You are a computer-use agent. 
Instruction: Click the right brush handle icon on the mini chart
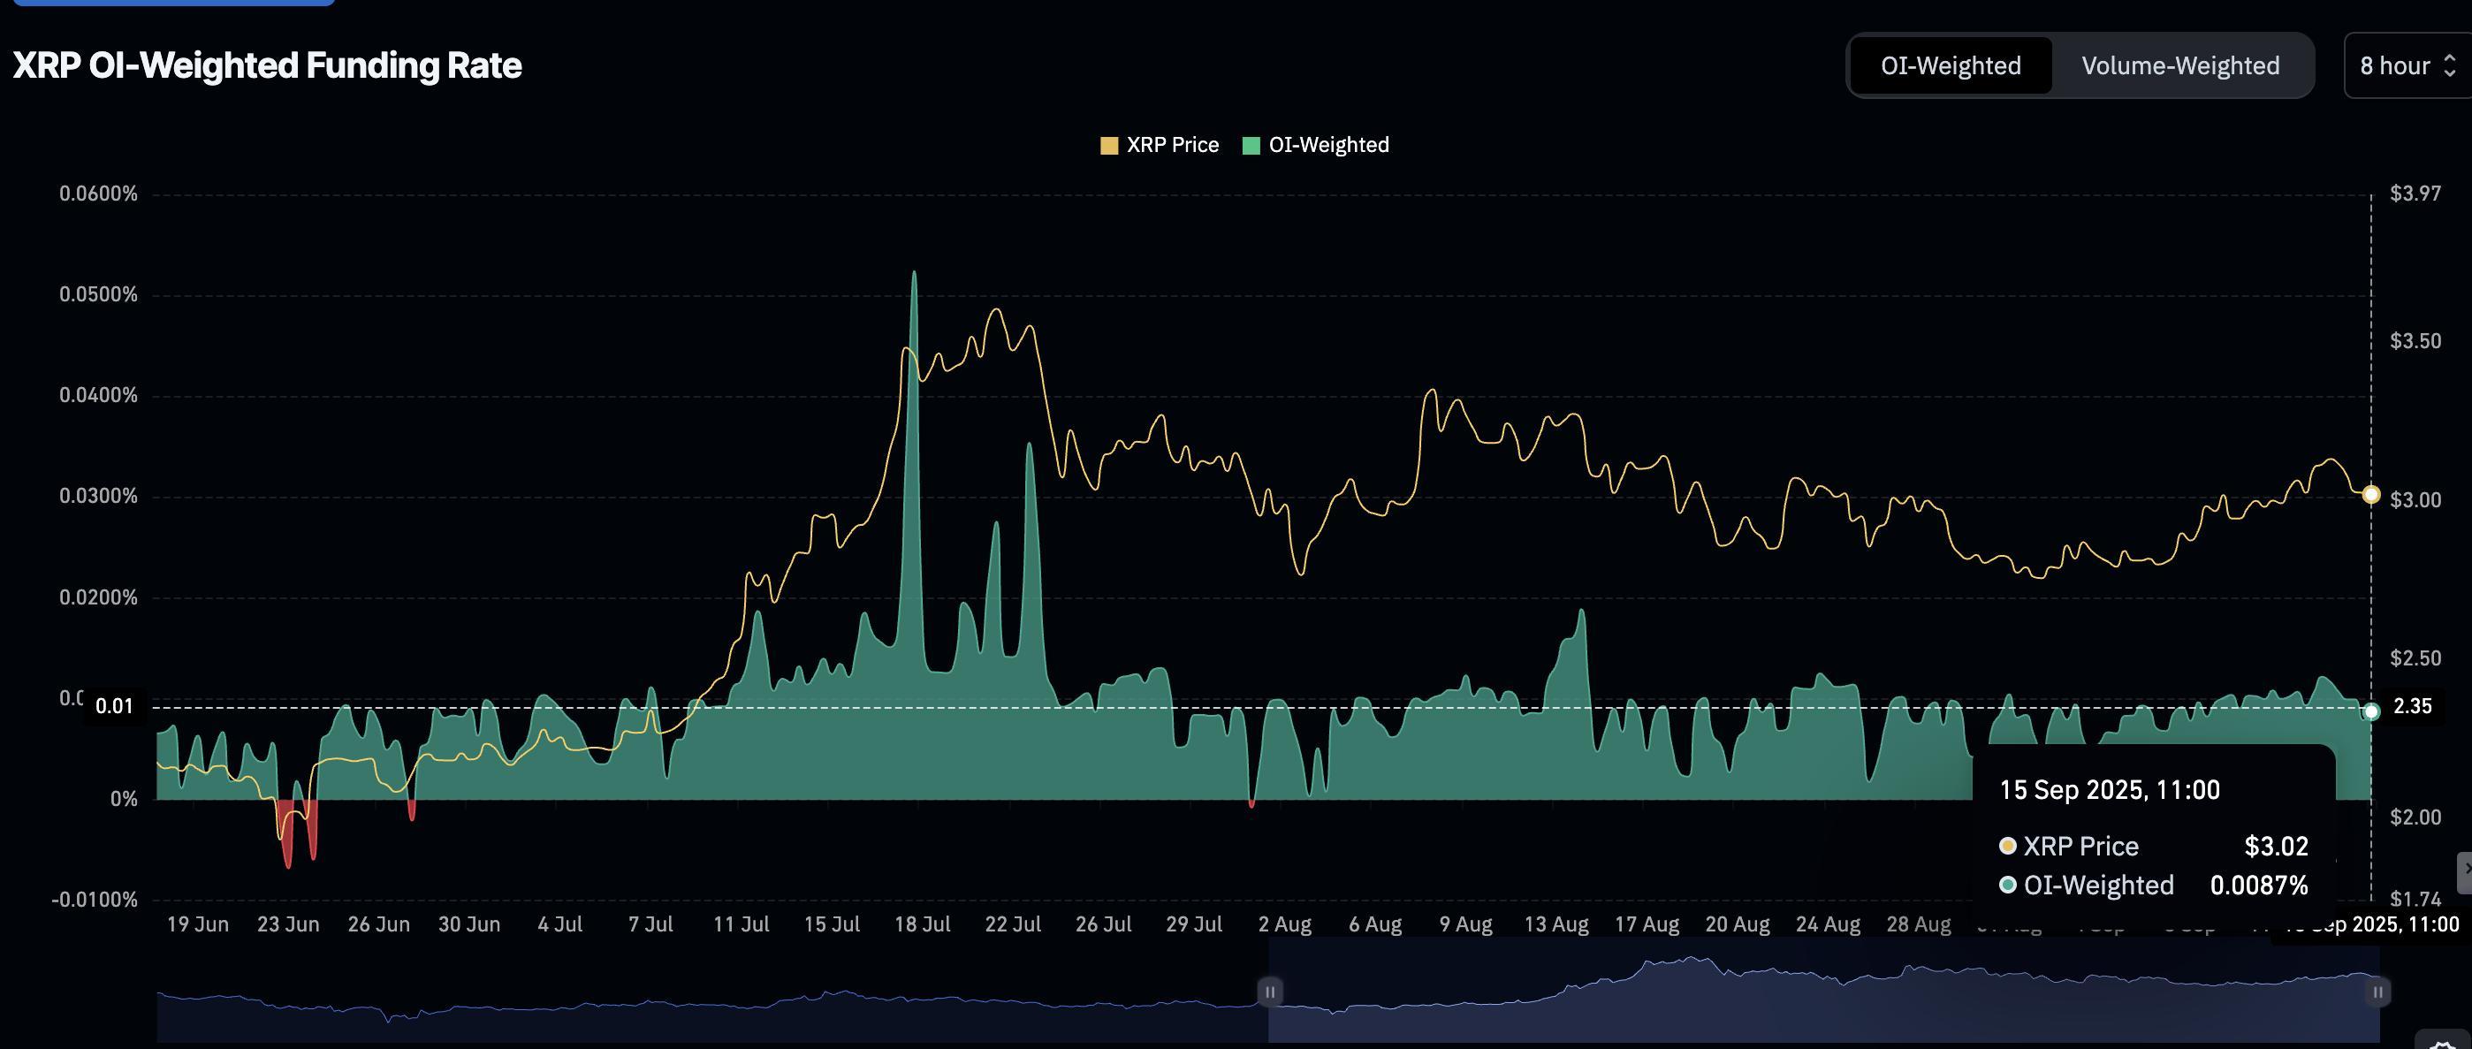click(2377, 992)
